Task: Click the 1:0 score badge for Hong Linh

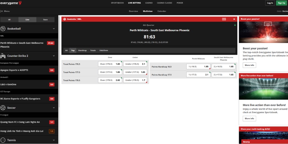Action: click(x=52, y=131)
